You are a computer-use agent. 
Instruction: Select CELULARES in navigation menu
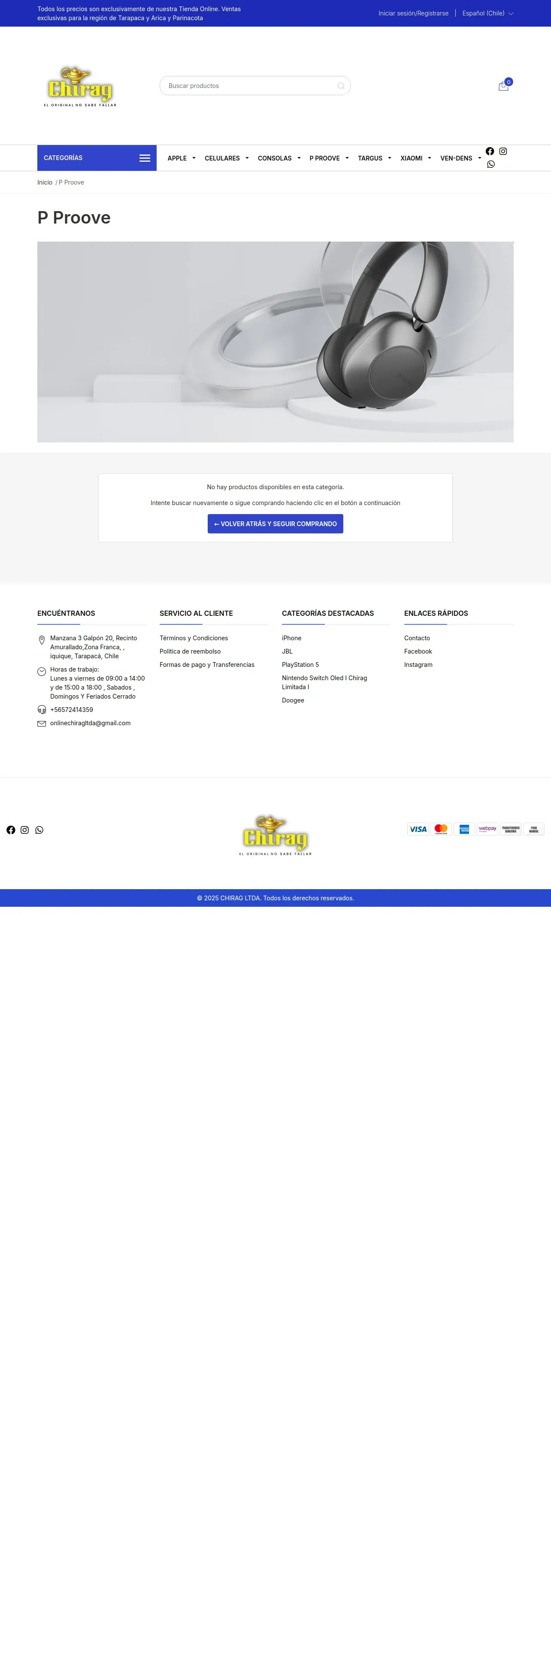222,158
